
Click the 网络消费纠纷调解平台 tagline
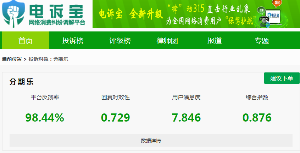tap(57, 23)
